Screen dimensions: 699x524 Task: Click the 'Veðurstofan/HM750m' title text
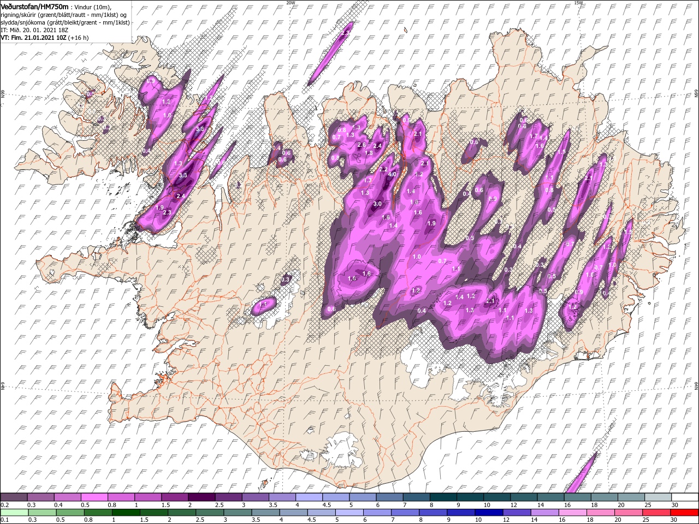[x=34, y=6]
